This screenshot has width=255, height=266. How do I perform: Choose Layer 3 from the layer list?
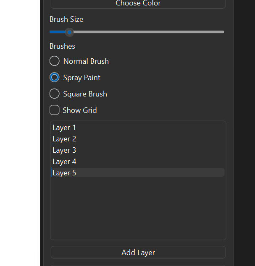tap(64, 150)
